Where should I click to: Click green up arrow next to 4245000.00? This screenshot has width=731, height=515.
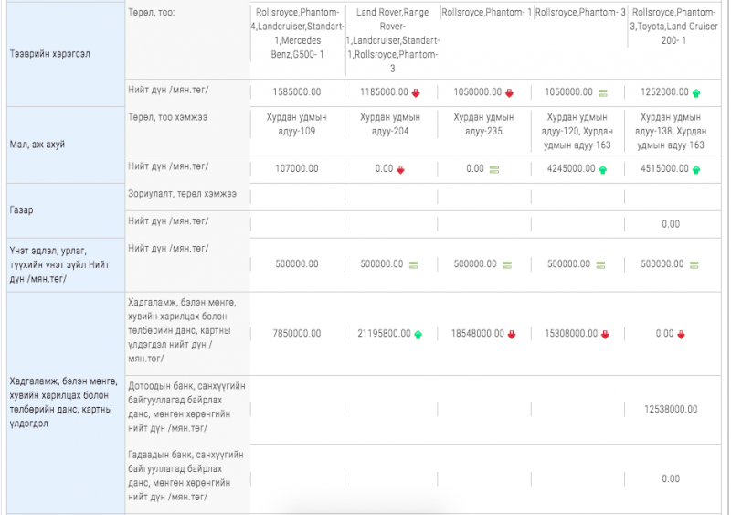click(602, 169)
